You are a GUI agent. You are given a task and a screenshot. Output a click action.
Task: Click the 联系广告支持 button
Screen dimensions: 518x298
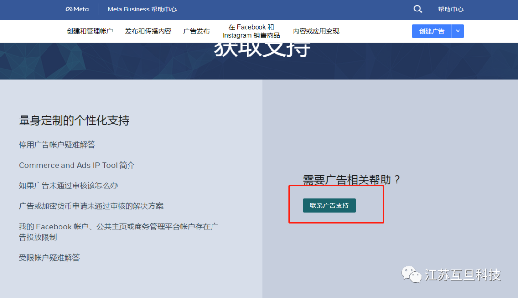coord(329,206)
